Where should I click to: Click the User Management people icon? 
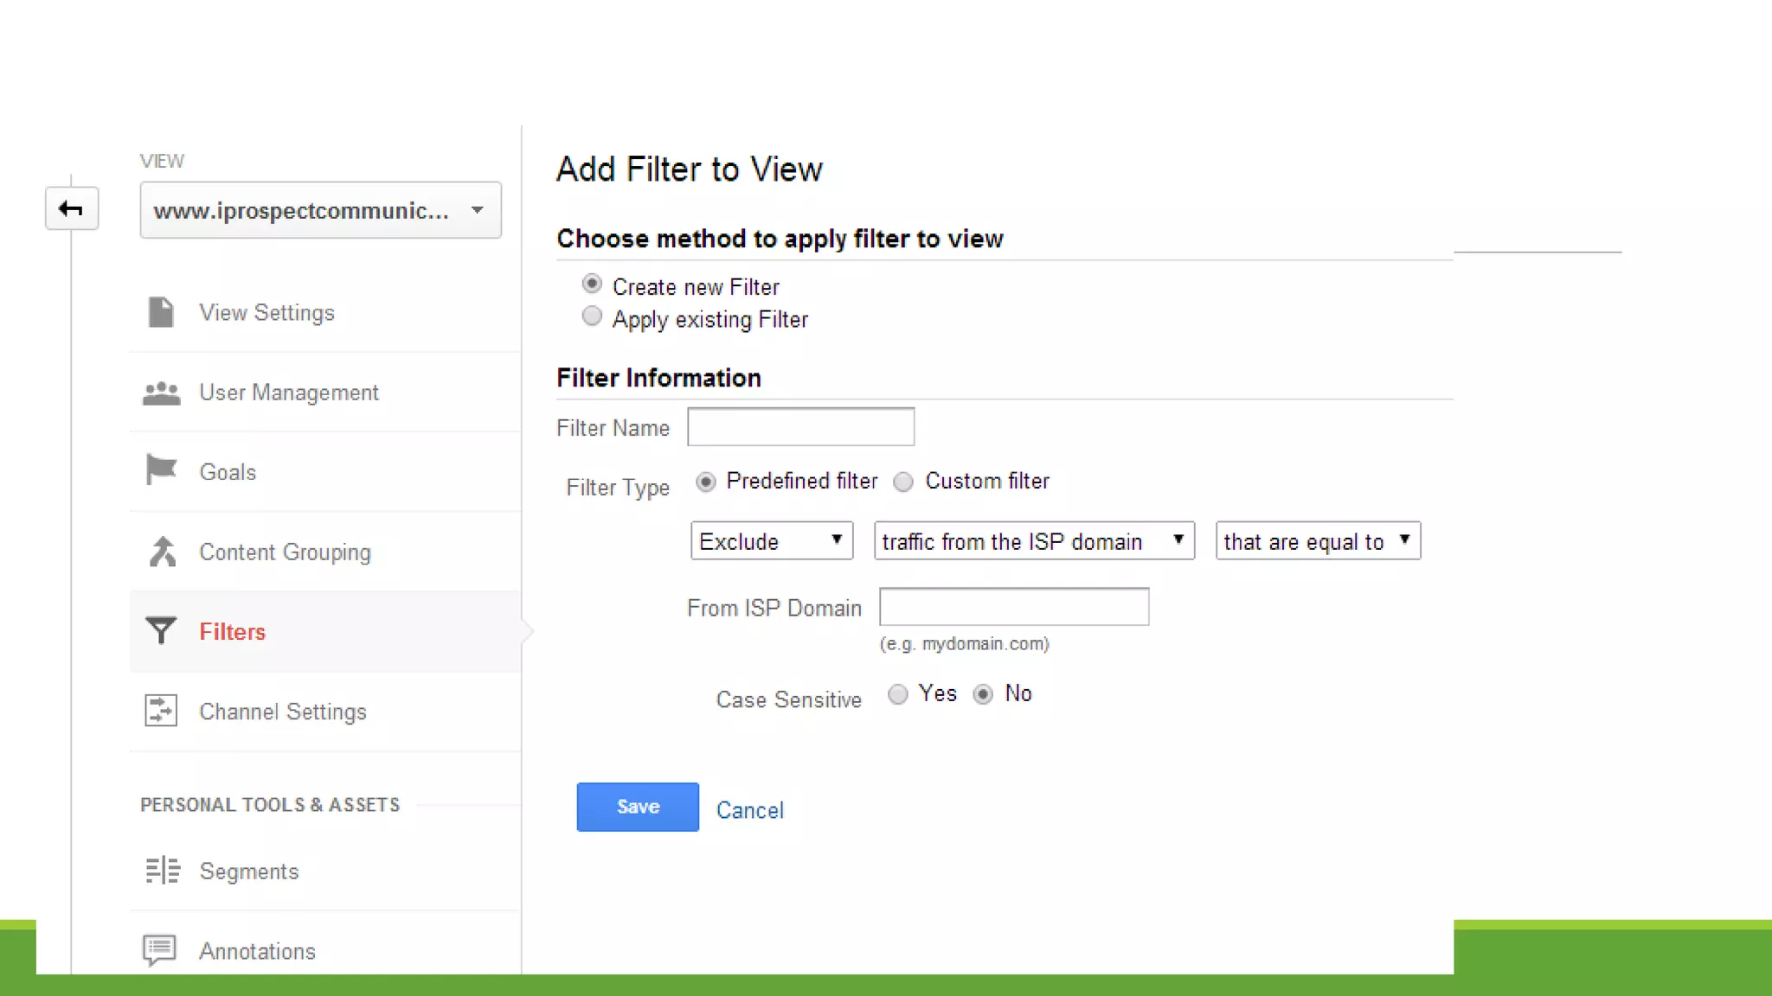(x=161, y=393)
